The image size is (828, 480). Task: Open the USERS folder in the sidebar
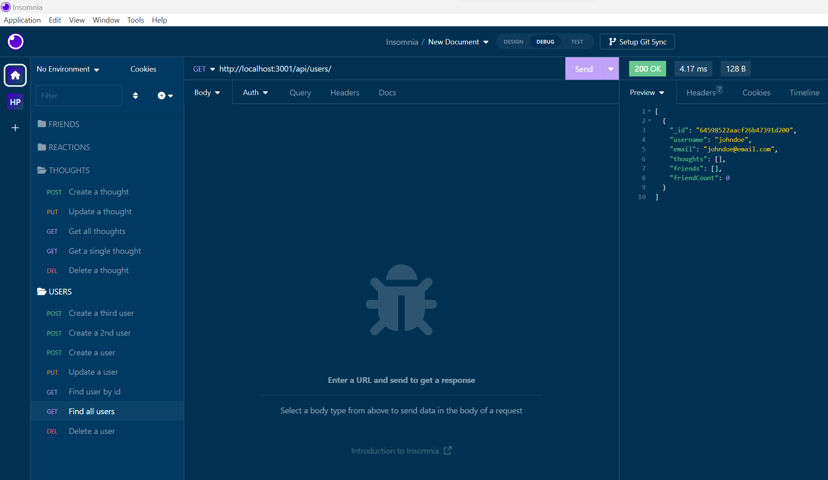[x=60, y=292]
